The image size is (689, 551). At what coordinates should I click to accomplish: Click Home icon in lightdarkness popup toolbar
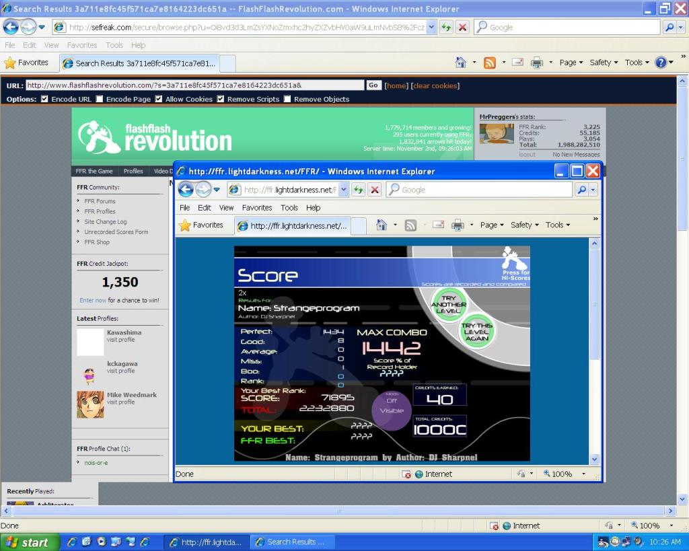pos(382,225)
